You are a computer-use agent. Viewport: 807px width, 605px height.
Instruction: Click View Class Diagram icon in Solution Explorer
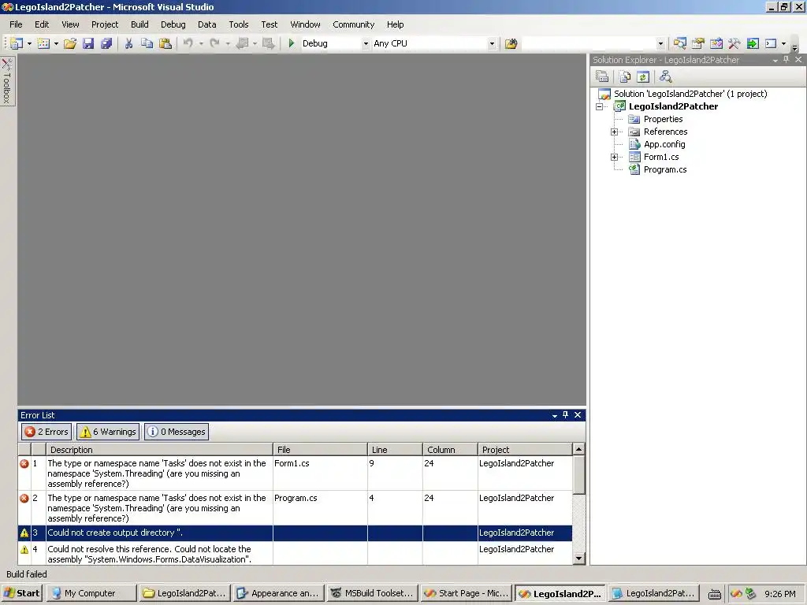[665, 77]
